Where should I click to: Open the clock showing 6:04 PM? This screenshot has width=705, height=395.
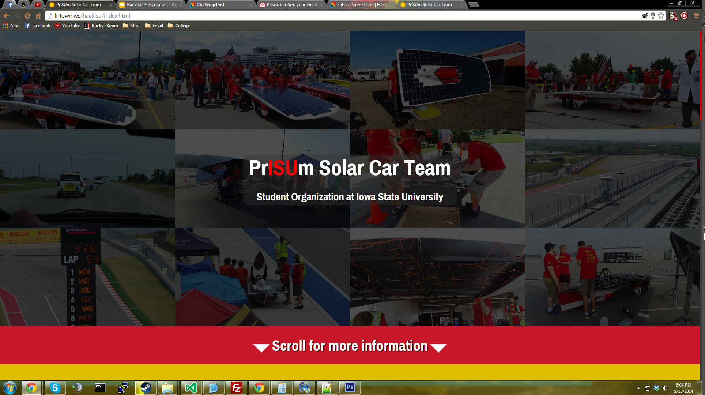[683, 388]
